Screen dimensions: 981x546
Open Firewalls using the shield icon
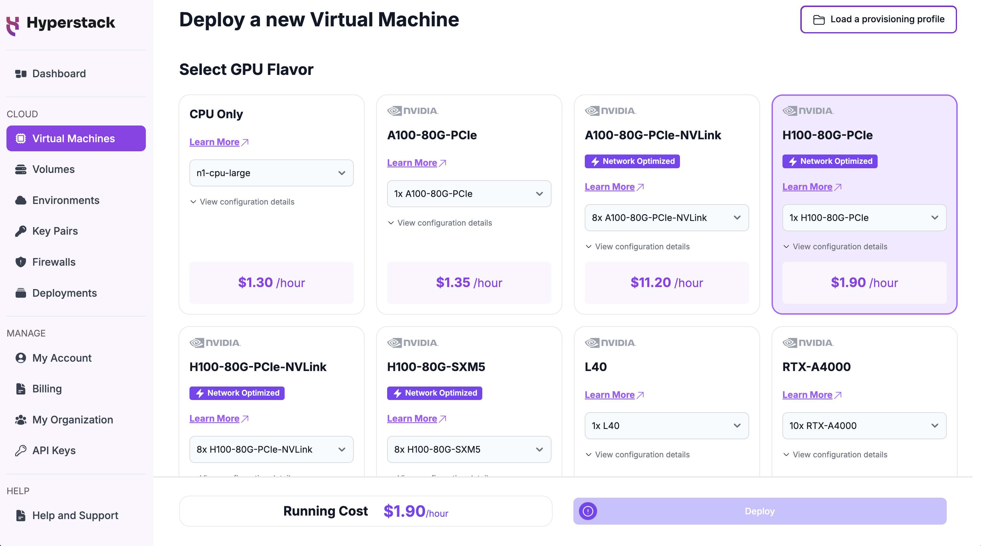tap(21, 262)
